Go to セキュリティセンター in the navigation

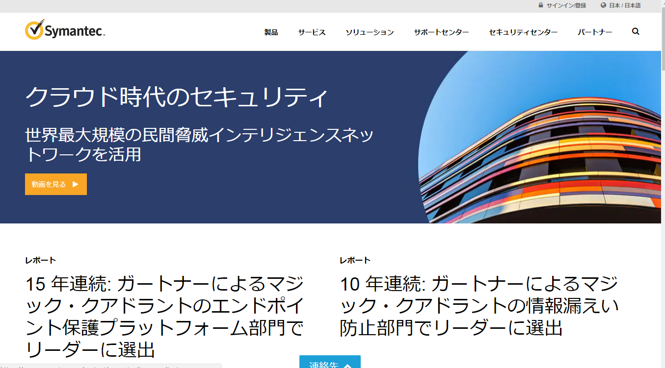(523, 32)
